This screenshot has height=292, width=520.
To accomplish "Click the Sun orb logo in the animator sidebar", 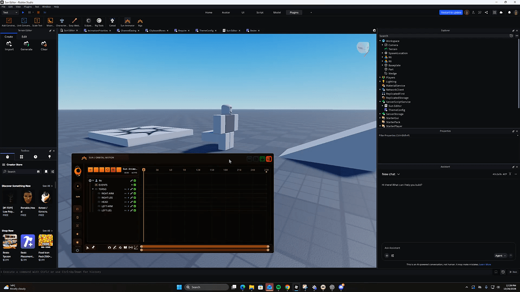I will tap(78, 171).
